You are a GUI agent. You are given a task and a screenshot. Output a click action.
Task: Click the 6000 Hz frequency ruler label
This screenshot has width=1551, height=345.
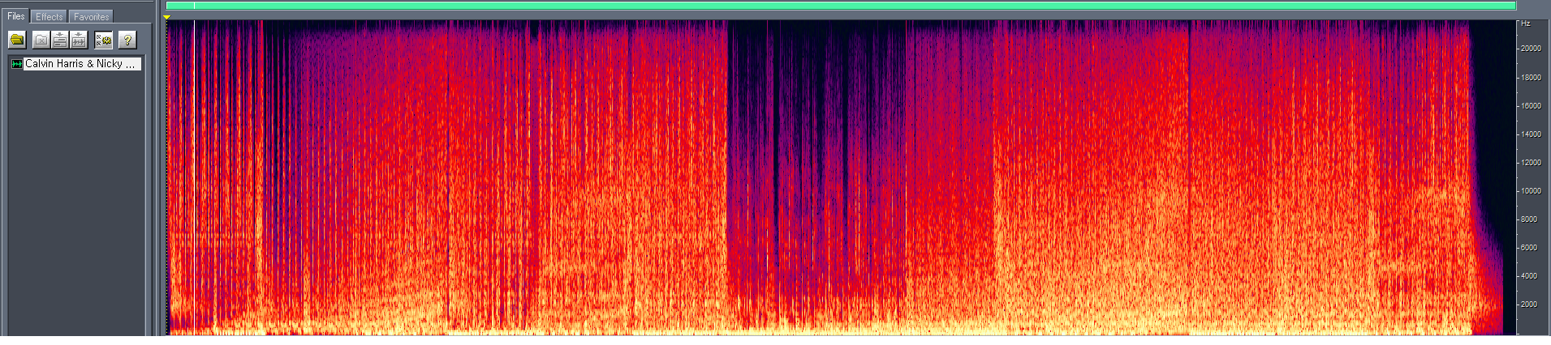tap(1529, 248)
